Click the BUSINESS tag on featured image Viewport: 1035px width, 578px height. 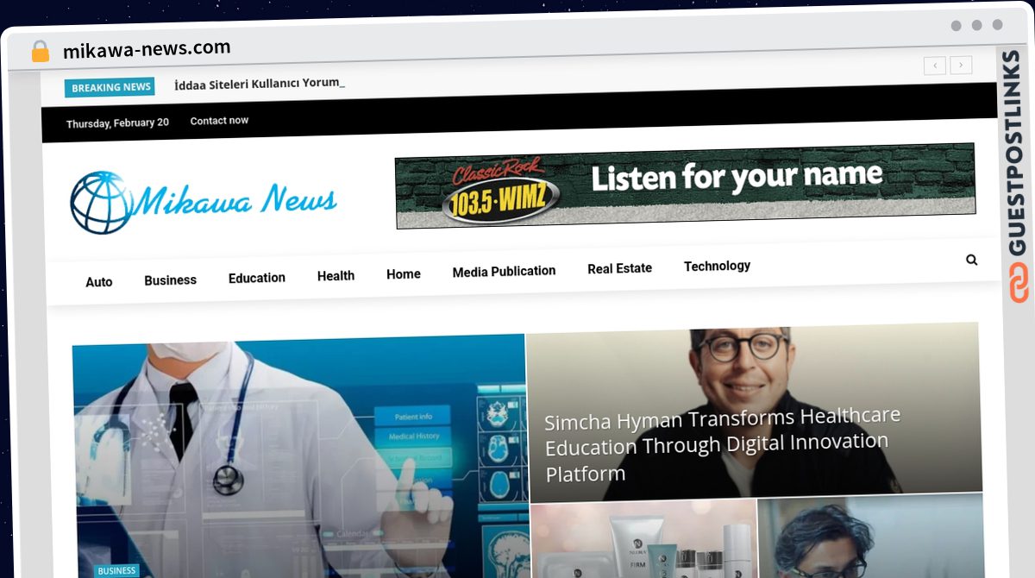[116, 571]
